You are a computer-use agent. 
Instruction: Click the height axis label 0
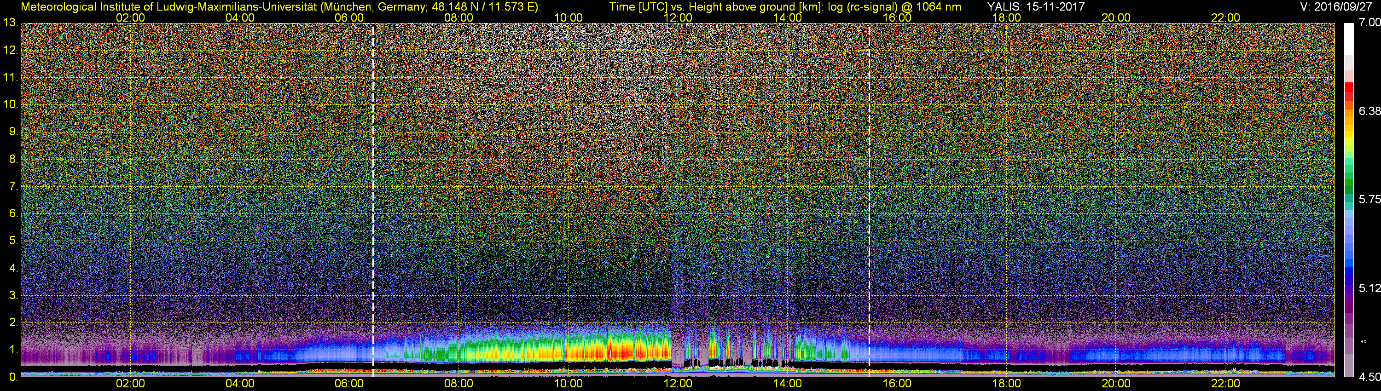(x=13, y=377)
